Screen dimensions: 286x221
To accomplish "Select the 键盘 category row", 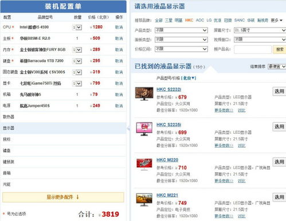I will coord(63,151).
